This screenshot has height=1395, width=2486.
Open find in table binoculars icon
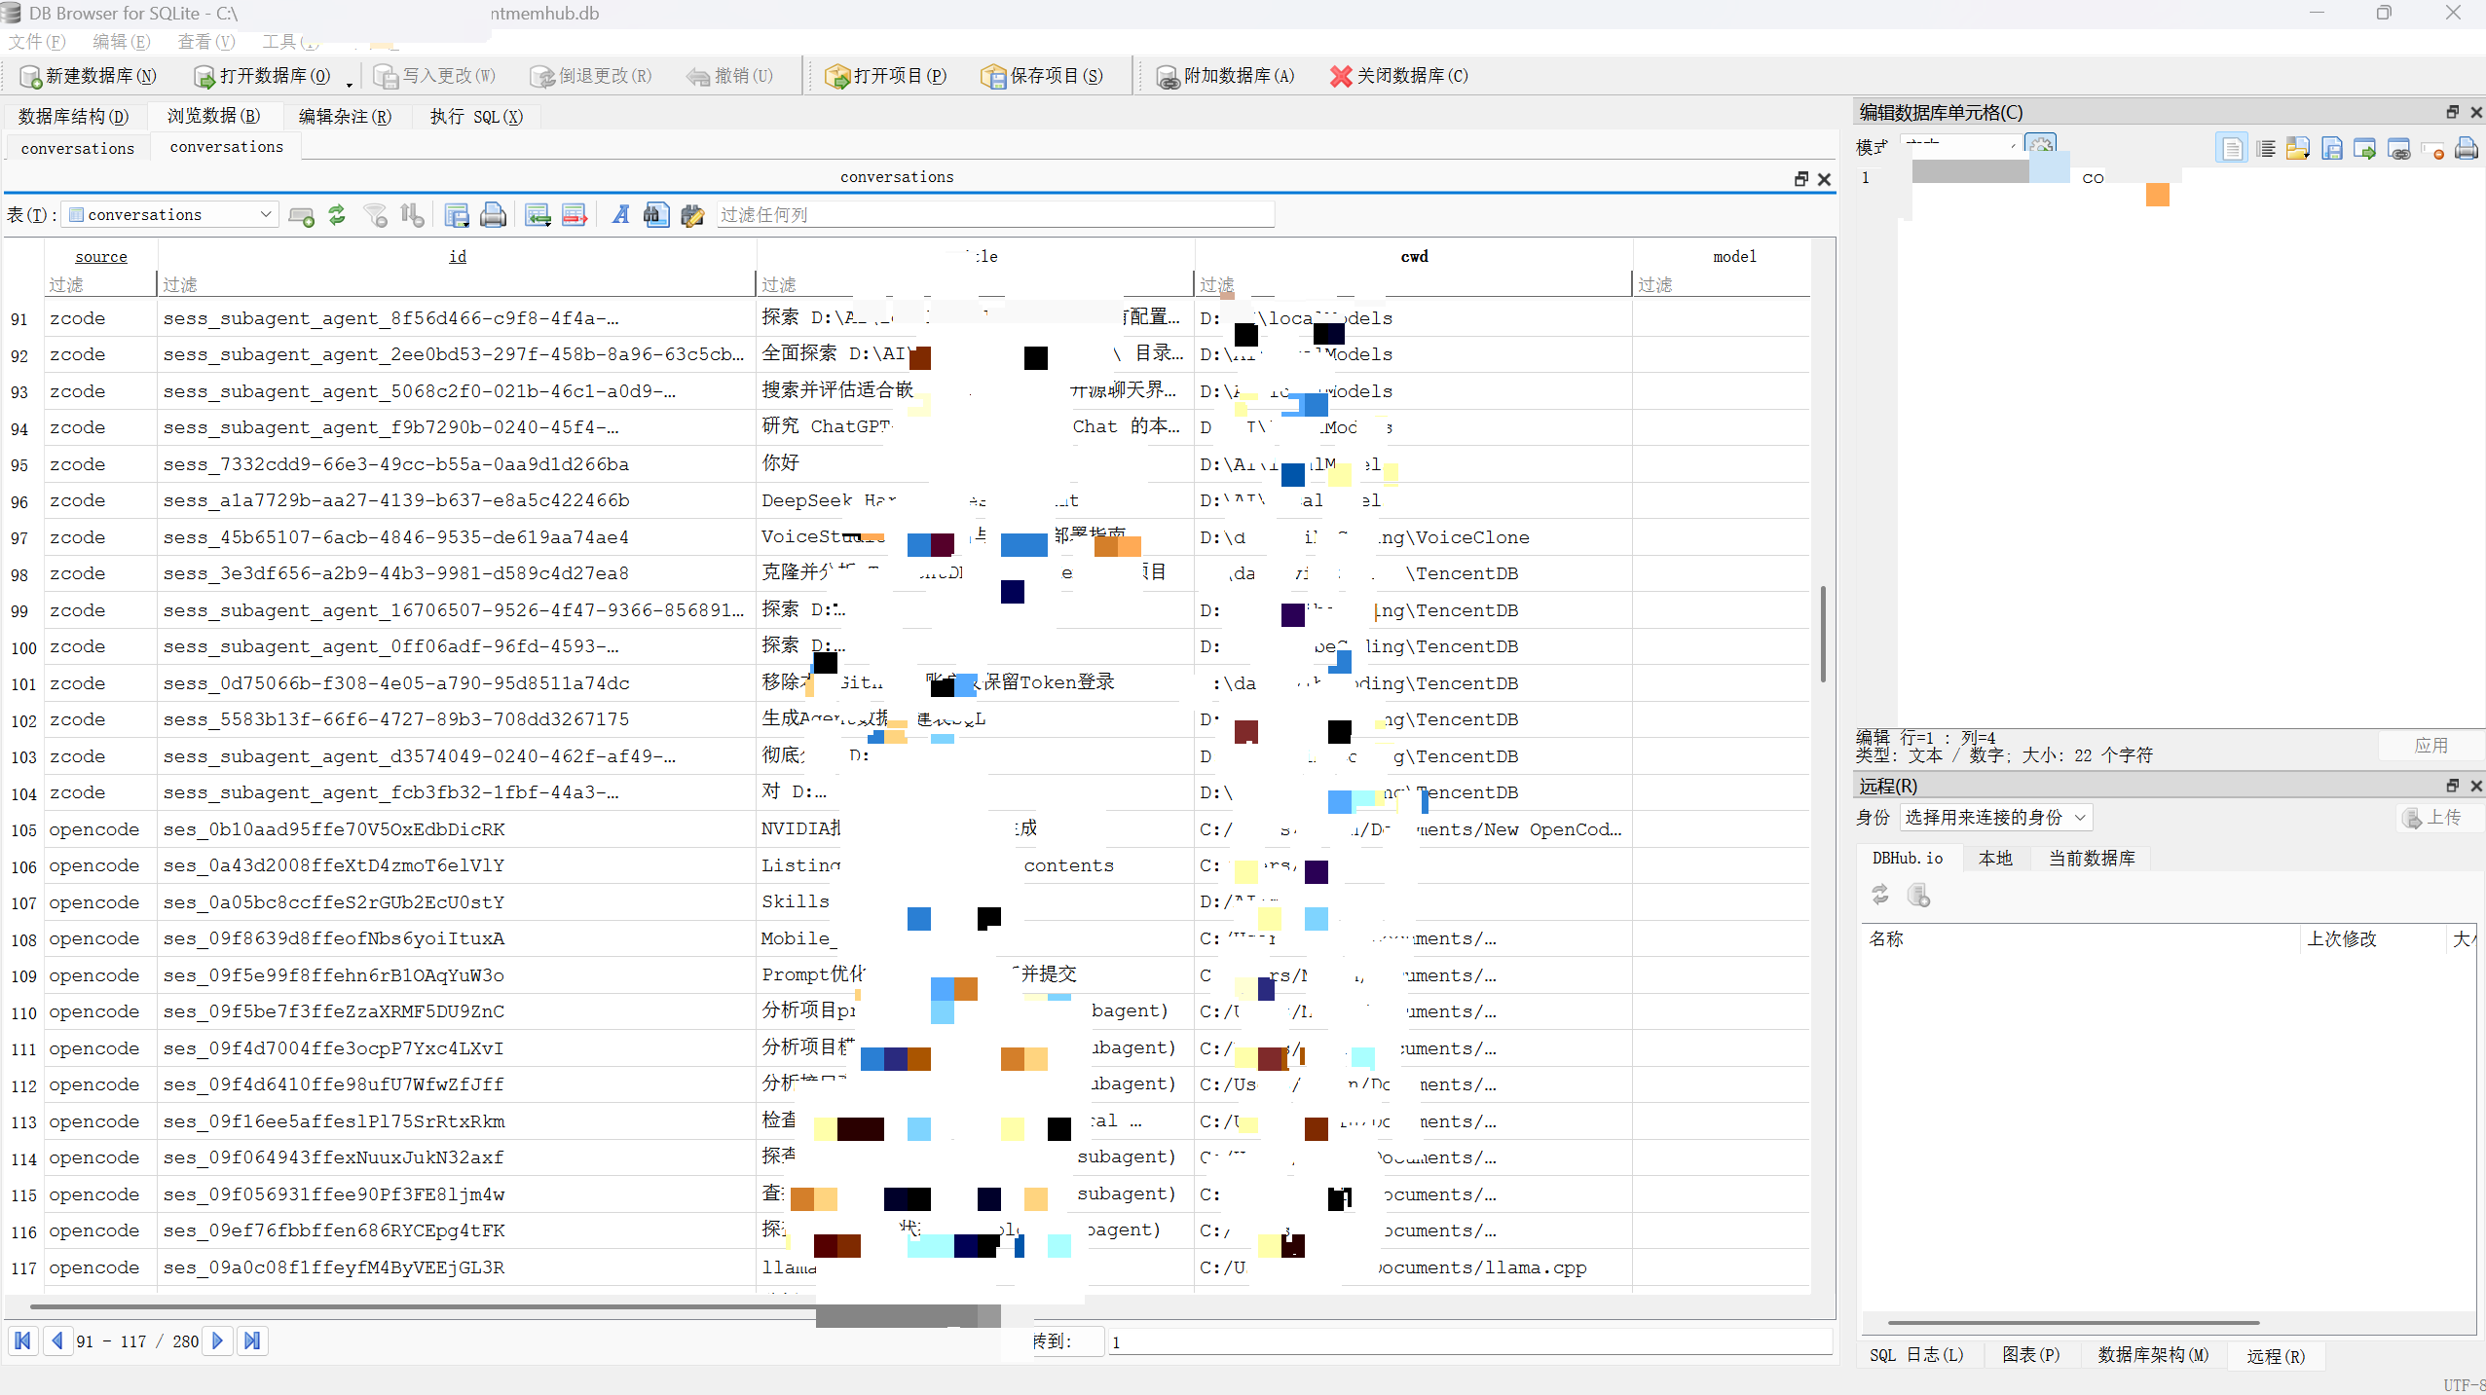tap(656, 215)
